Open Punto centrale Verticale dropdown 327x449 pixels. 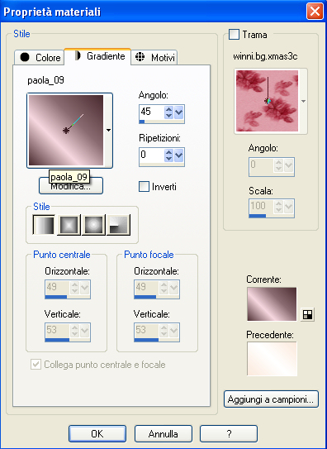coord(85,330)
